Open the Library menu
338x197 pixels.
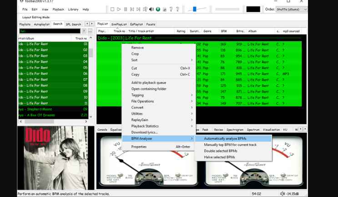tap(73, 10)
